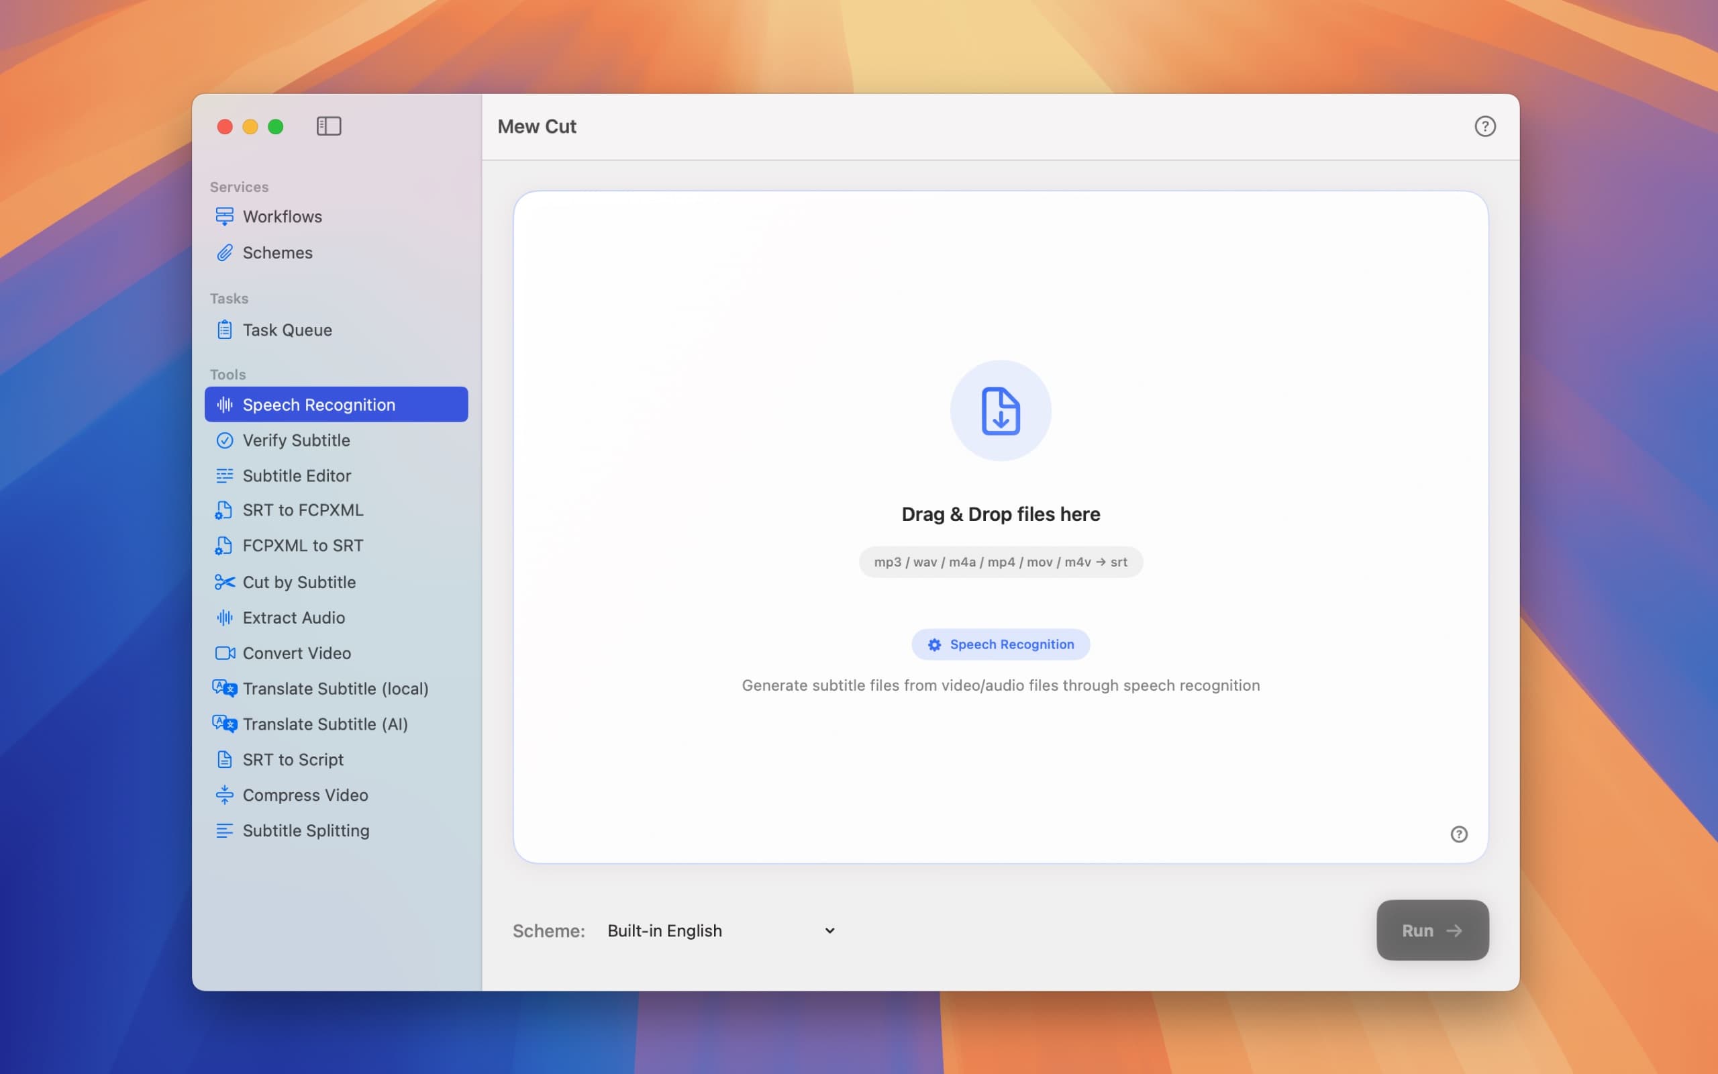The width and height of the screenshot is (1718, 1074).
Task: Click the Run button
Action: point(1431,930)
